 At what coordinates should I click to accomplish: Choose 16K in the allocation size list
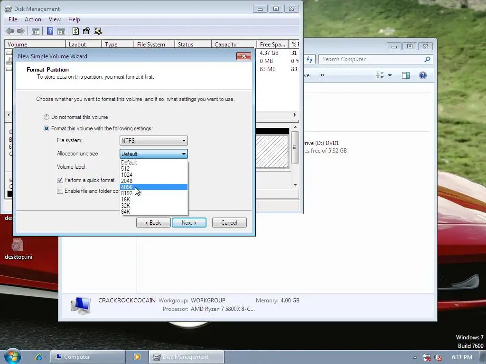tap(154, 200)
